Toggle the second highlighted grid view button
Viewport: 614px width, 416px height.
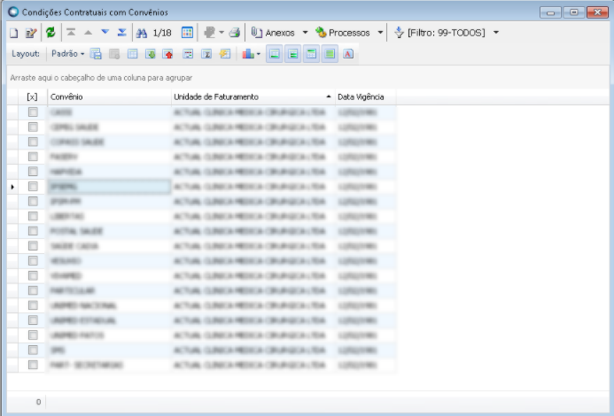tap(293, 54)
